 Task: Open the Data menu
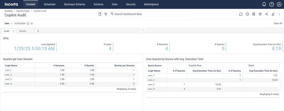(x=115, y=4)
